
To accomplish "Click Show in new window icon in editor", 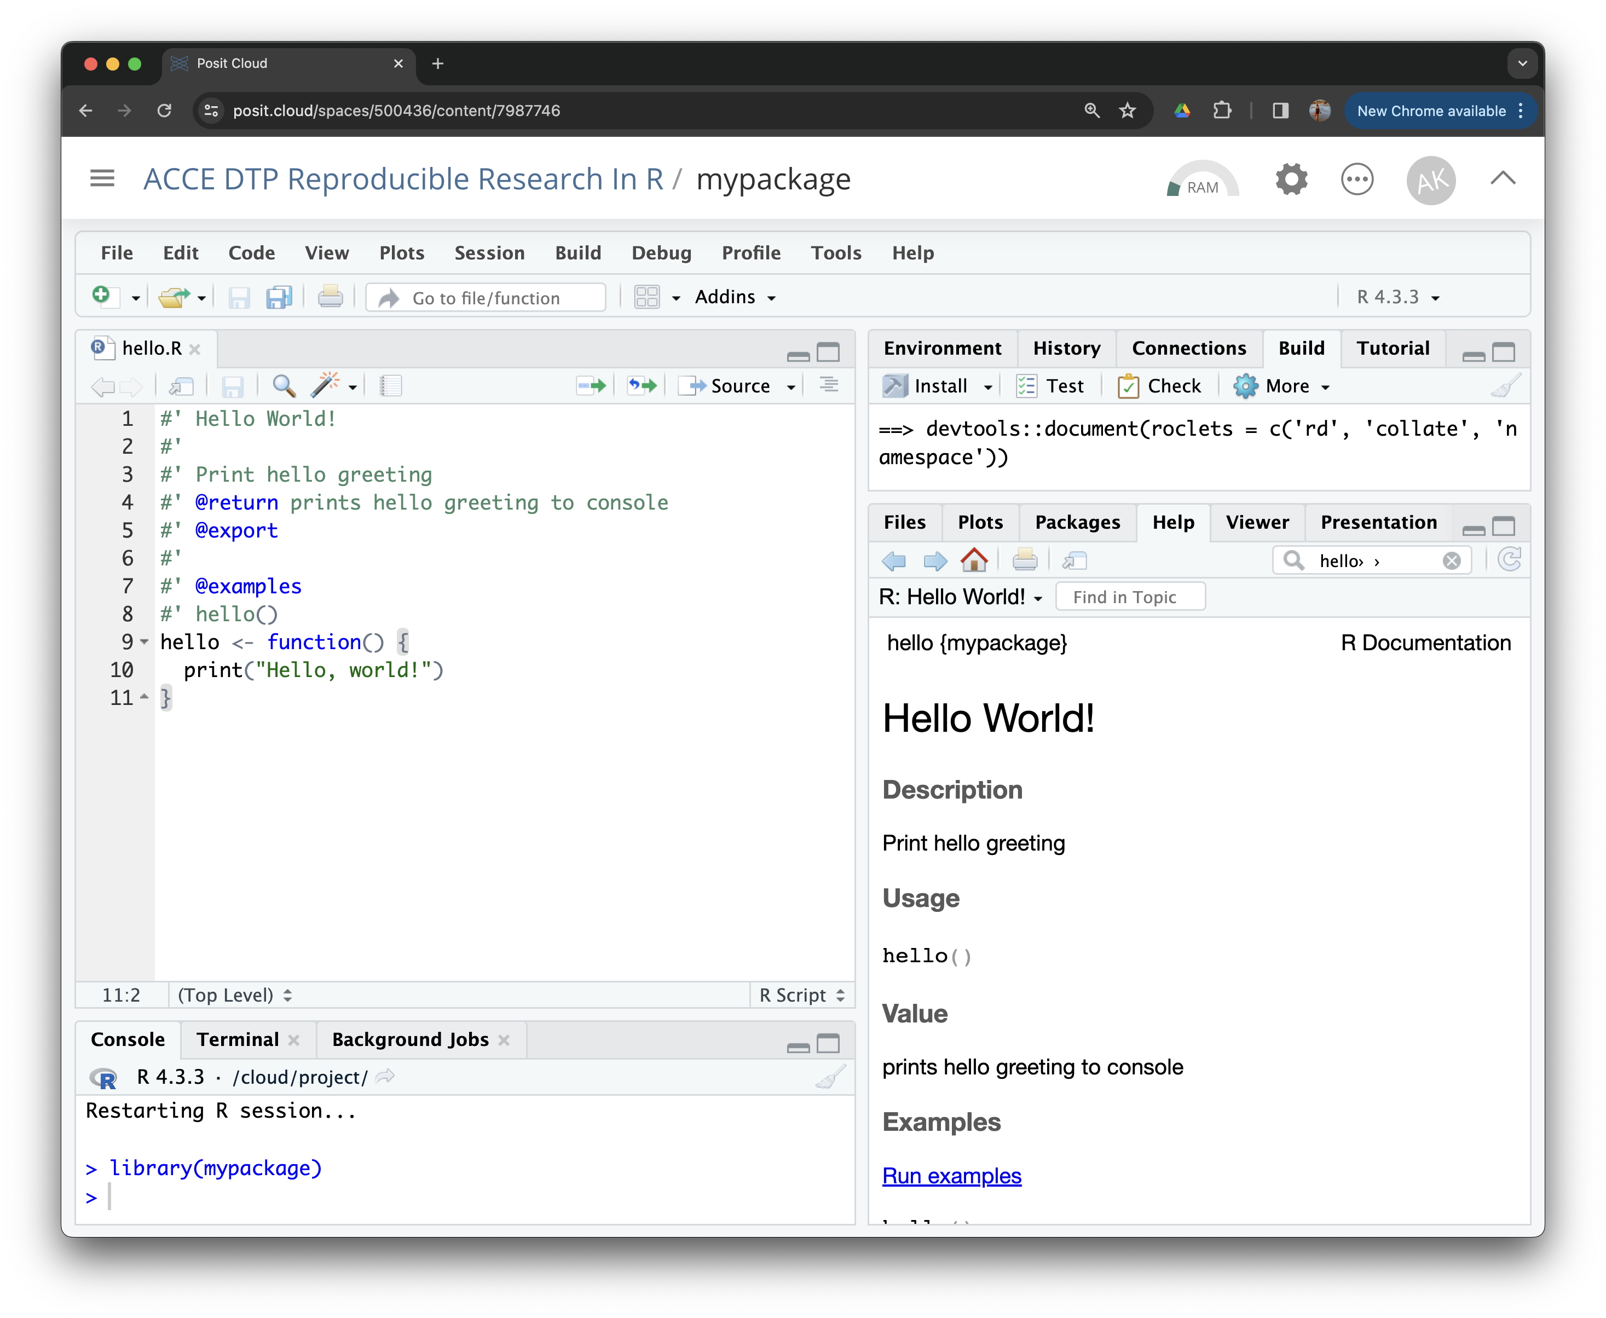I will 182,386.
